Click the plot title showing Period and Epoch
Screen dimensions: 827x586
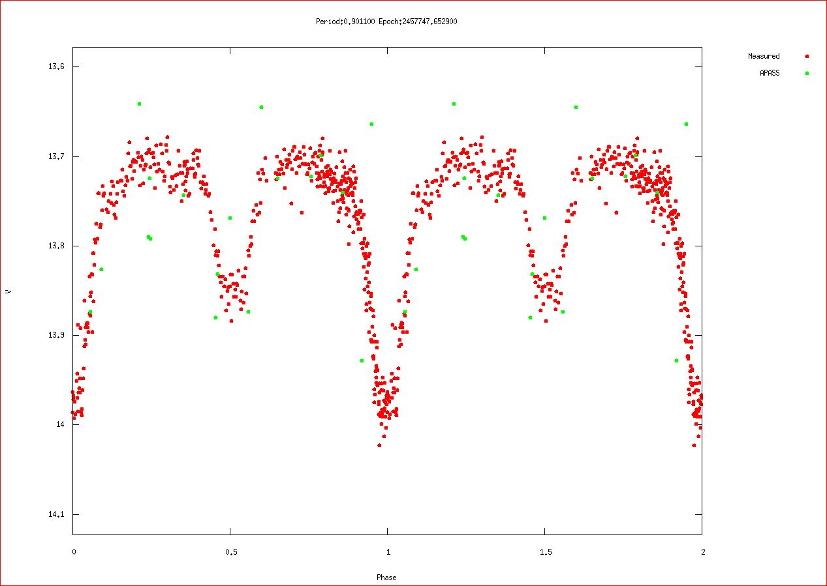(x=386, y=22)
